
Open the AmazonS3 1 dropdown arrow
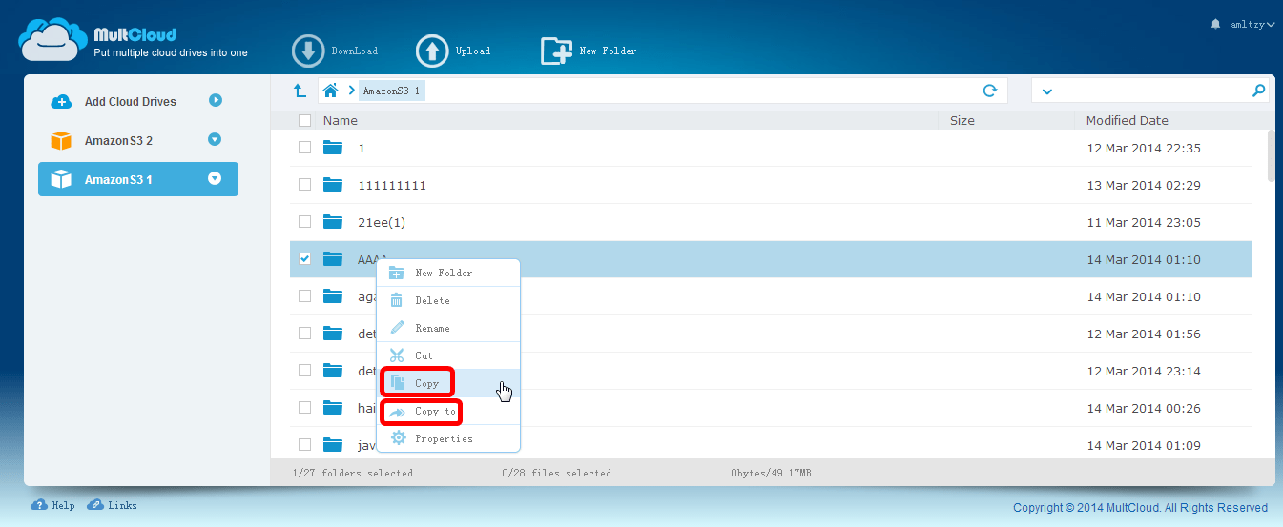(x=215, y=178)
